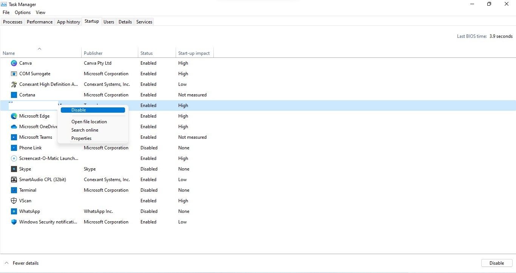The height and width of the screenshot is (273, 516).
Task: Click Disabled status in Skype row
Action: coord(149,169)
